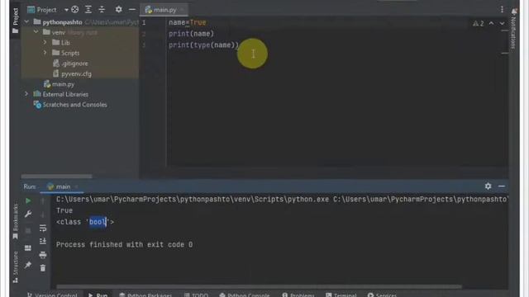The width and height of the screenshot is (529, 297).
Task: Hide the Run tool window
Action: (502, 186)
